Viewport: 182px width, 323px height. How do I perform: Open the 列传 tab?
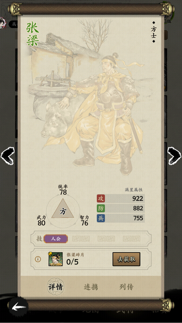coord(126,287)
